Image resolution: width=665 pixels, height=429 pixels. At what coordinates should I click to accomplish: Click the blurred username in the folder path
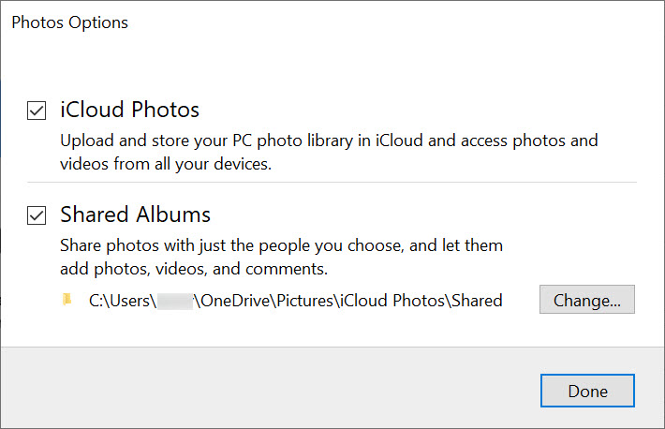click(174, 301)
